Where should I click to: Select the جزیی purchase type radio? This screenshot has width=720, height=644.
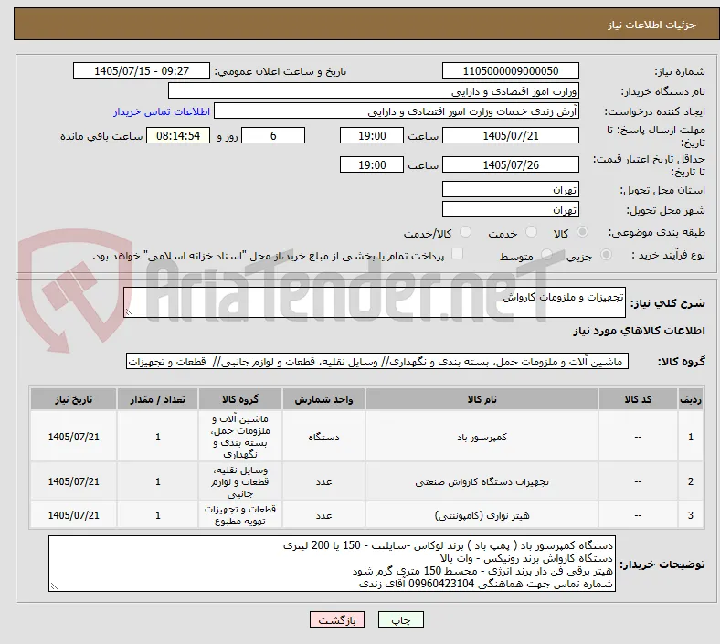(x=606, y=254)
